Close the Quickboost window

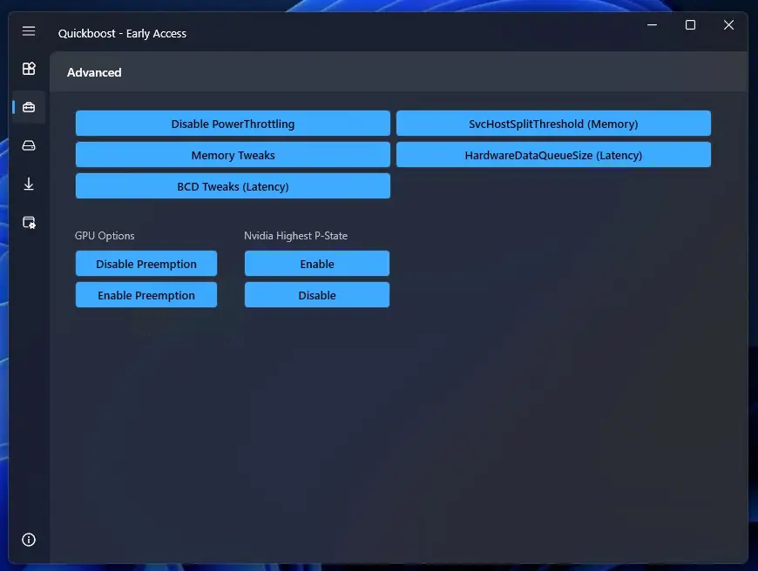[728, 24]
